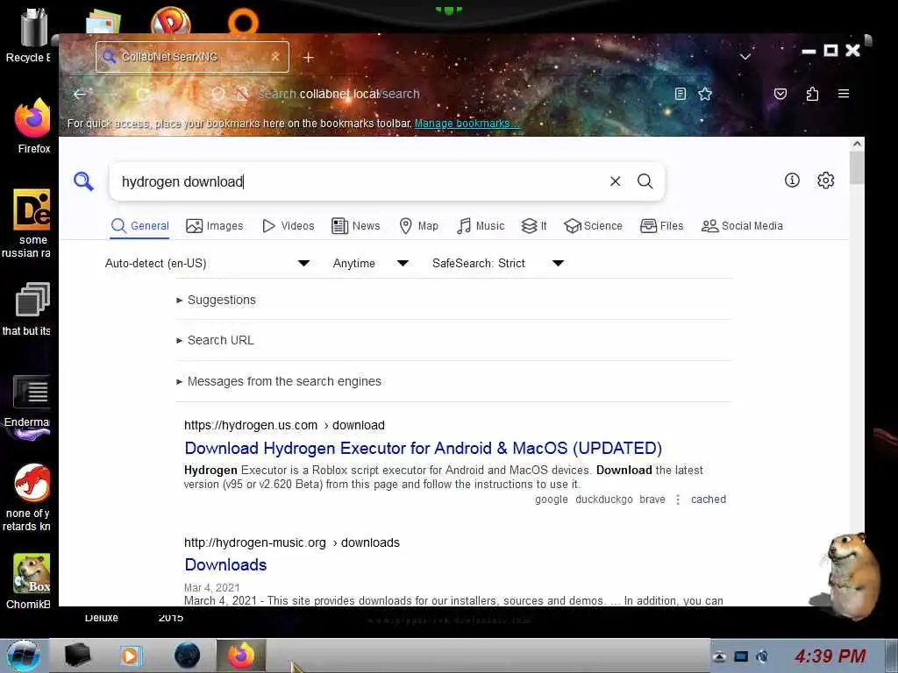This screenshot has height=673, width=898.
Task: Switch to the Map category tab
Action: click(418, 226)
